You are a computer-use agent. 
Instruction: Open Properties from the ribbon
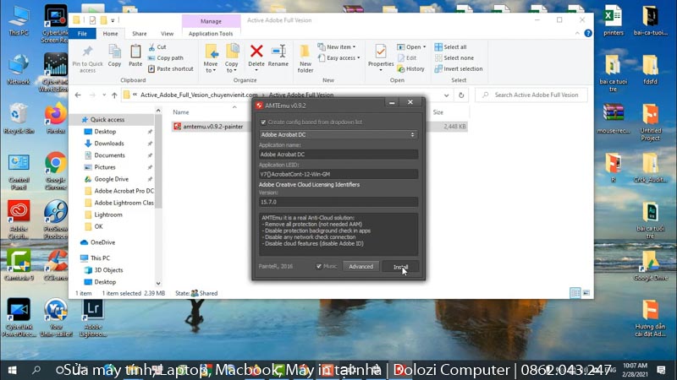tap(381, 54)
